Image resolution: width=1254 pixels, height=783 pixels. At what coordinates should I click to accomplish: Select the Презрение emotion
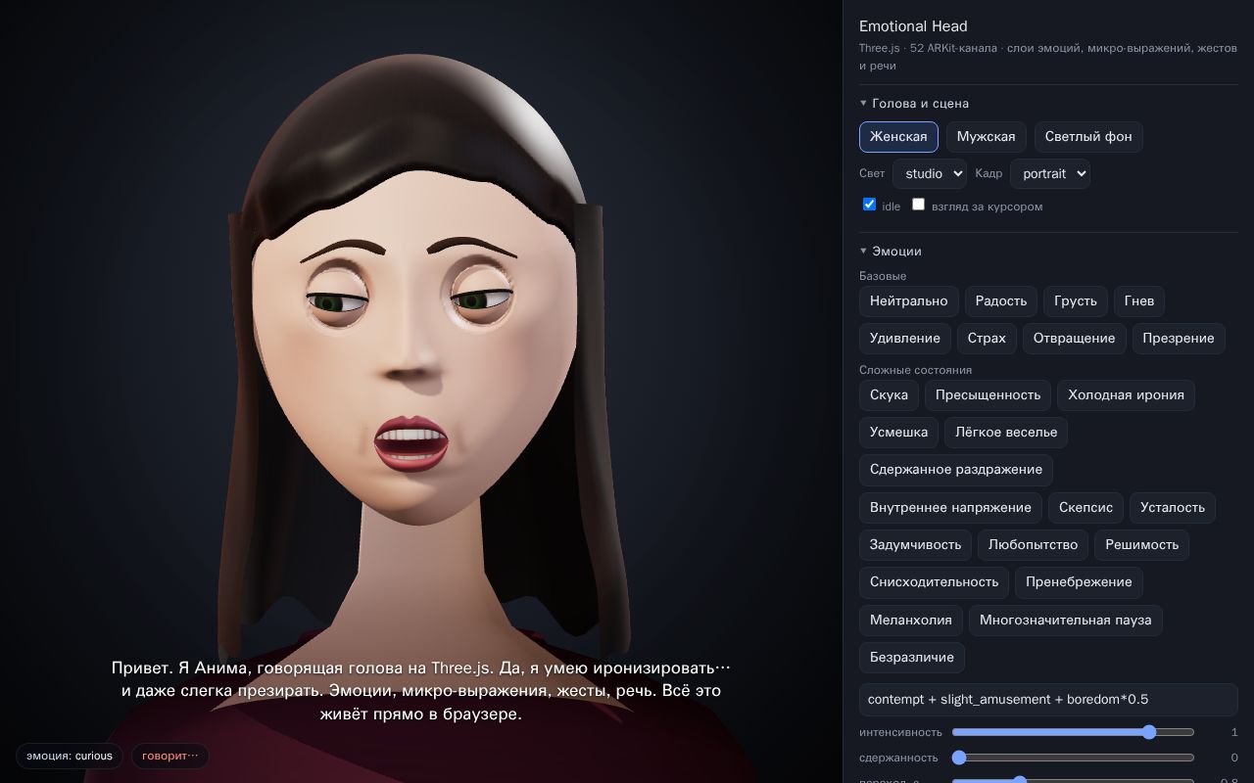[x=1179, y=339]
